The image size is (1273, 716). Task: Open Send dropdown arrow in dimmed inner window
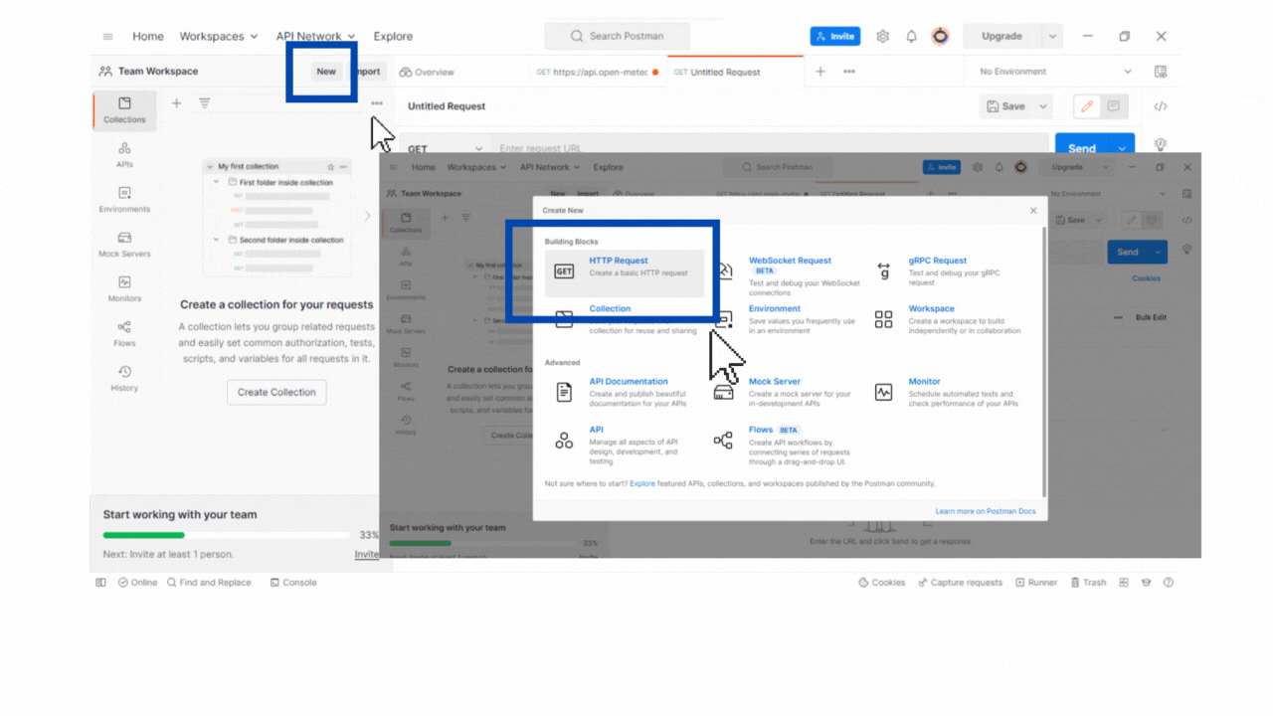click(x=1158, y=252)
